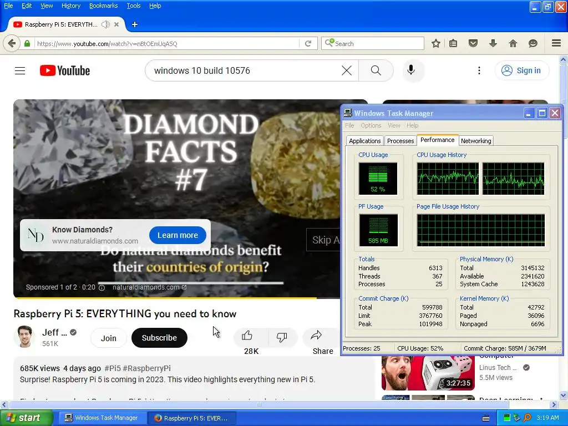
Task: Open YouTube settings three-dot menu
Action: tap(479, 70)
